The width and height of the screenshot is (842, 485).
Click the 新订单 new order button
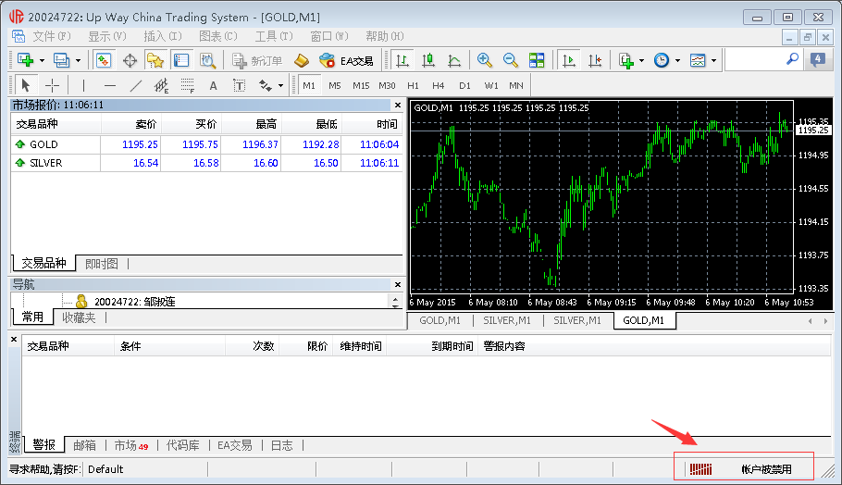257,61
